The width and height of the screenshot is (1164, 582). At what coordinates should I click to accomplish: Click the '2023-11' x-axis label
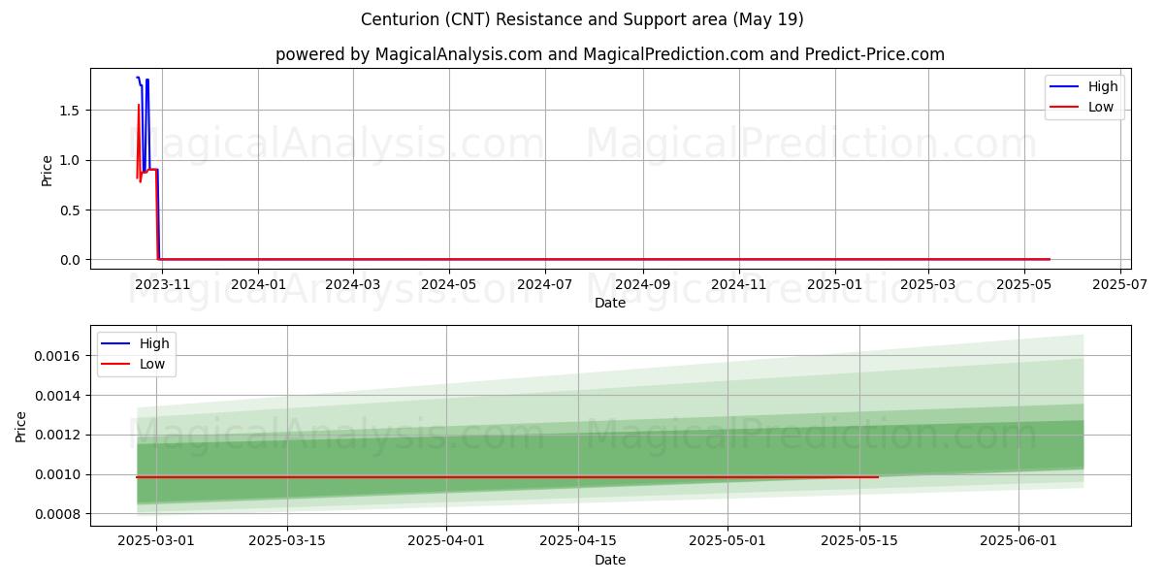(162, 284)
